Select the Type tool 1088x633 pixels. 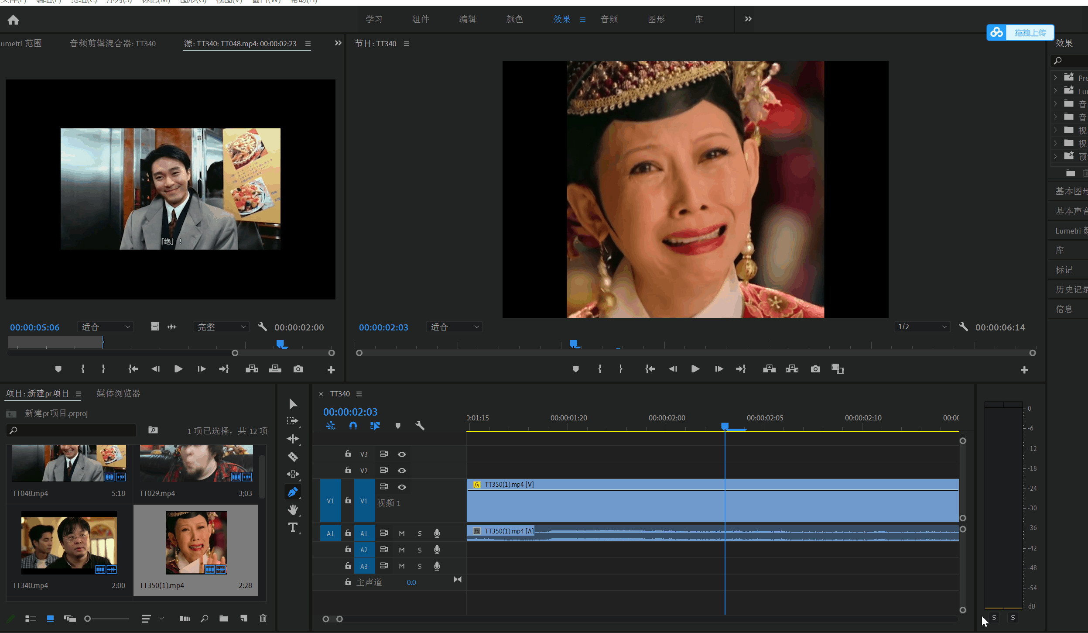[x=293, y=527]
